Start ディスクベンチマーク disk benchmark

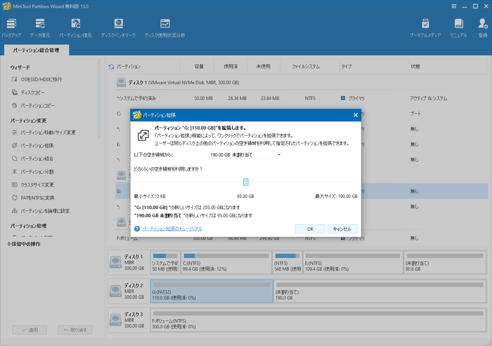point(118,27)
